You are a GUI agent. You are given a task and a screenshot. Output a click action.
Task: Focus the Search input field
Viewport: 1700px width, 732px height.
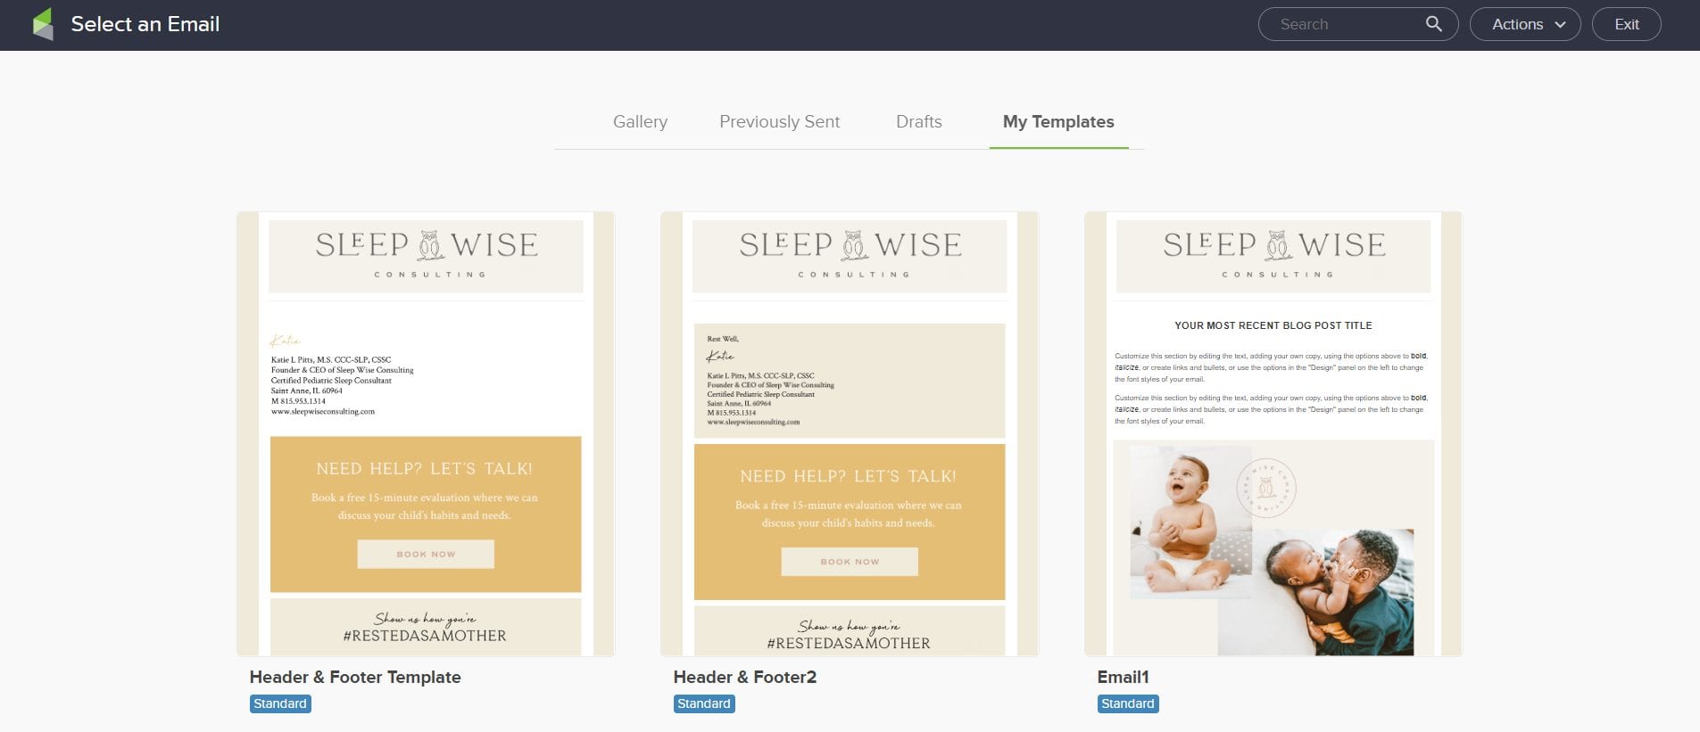tap(1343, 24)
